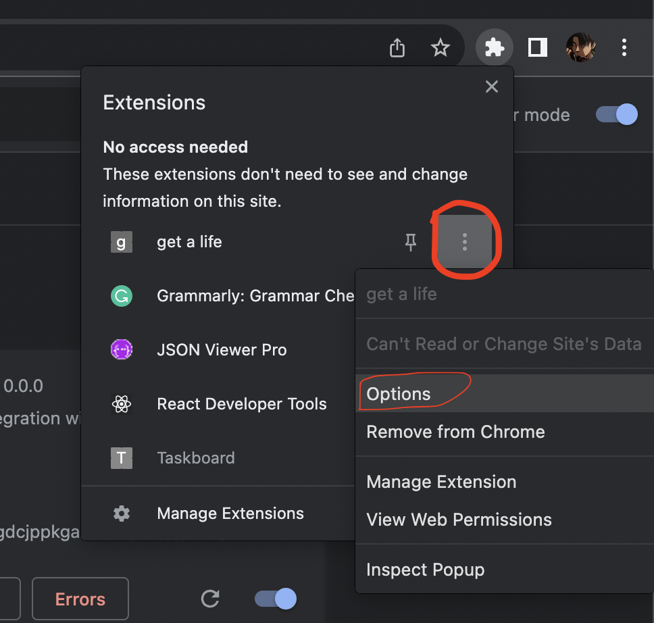This screenshot has height=623, width=654.
Task: Toggle the browser side panel icon
Action: pyautogui.click(x=538, y=47)
